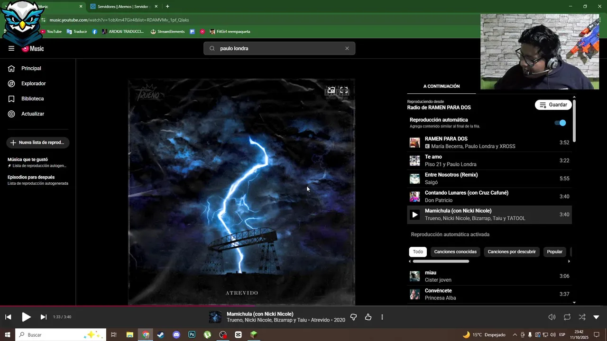The image size is (607, 341).
Task: Select the Popular filter chip
Action: pos(555,251)
